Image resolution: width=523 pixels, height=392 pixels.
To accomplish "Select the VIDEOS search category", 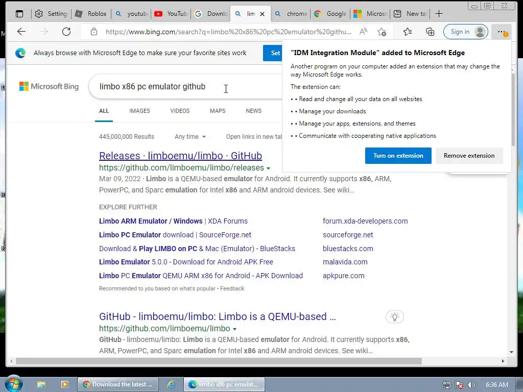I will 180,111.
